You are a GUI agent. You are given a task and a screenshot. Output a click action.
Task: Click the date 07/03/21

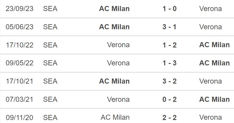pos(19,99)
